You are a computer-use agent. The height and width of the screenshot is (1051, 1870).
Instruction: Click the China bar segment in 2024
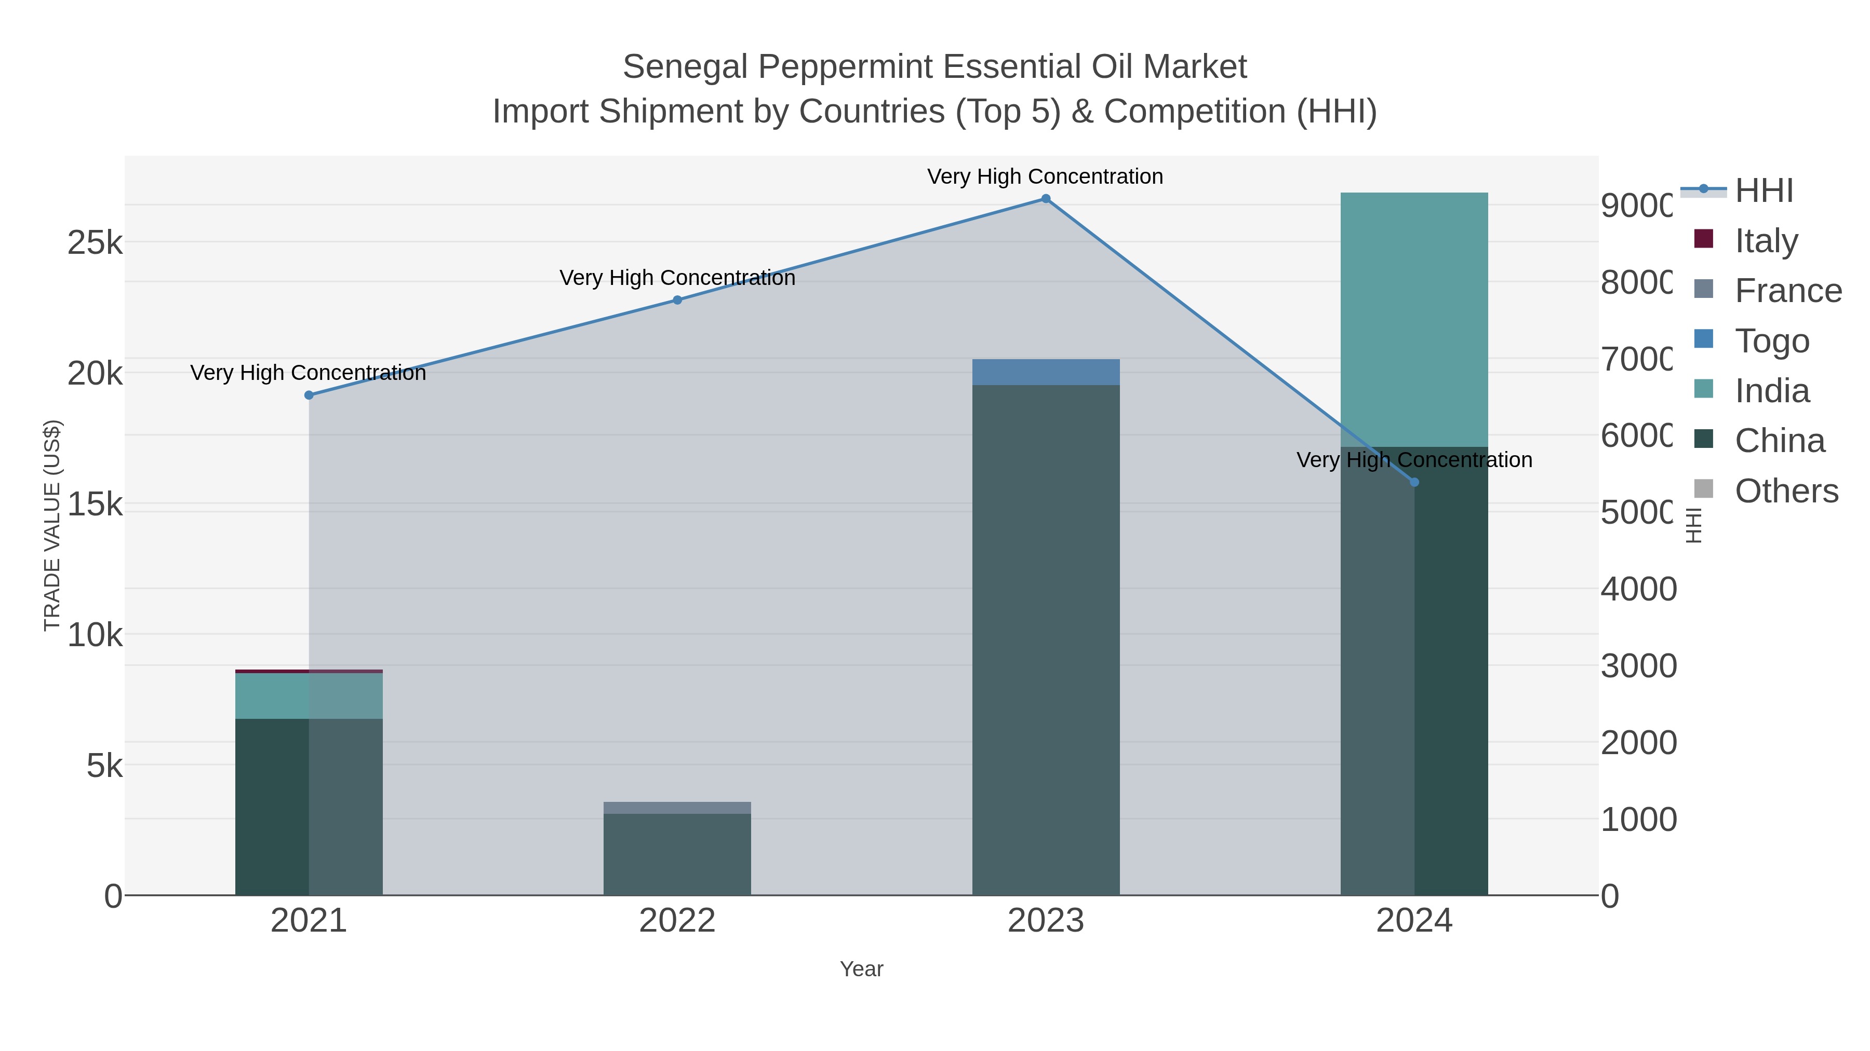[x=1414, y=671]
